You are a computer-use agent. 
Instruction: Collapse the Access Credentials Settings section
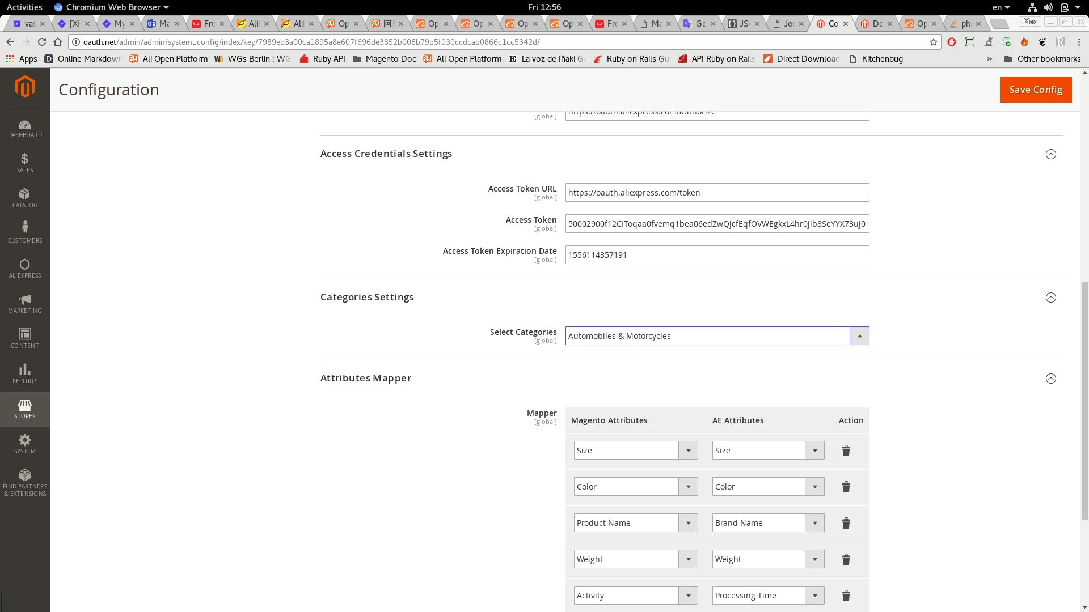(1050, 154)
